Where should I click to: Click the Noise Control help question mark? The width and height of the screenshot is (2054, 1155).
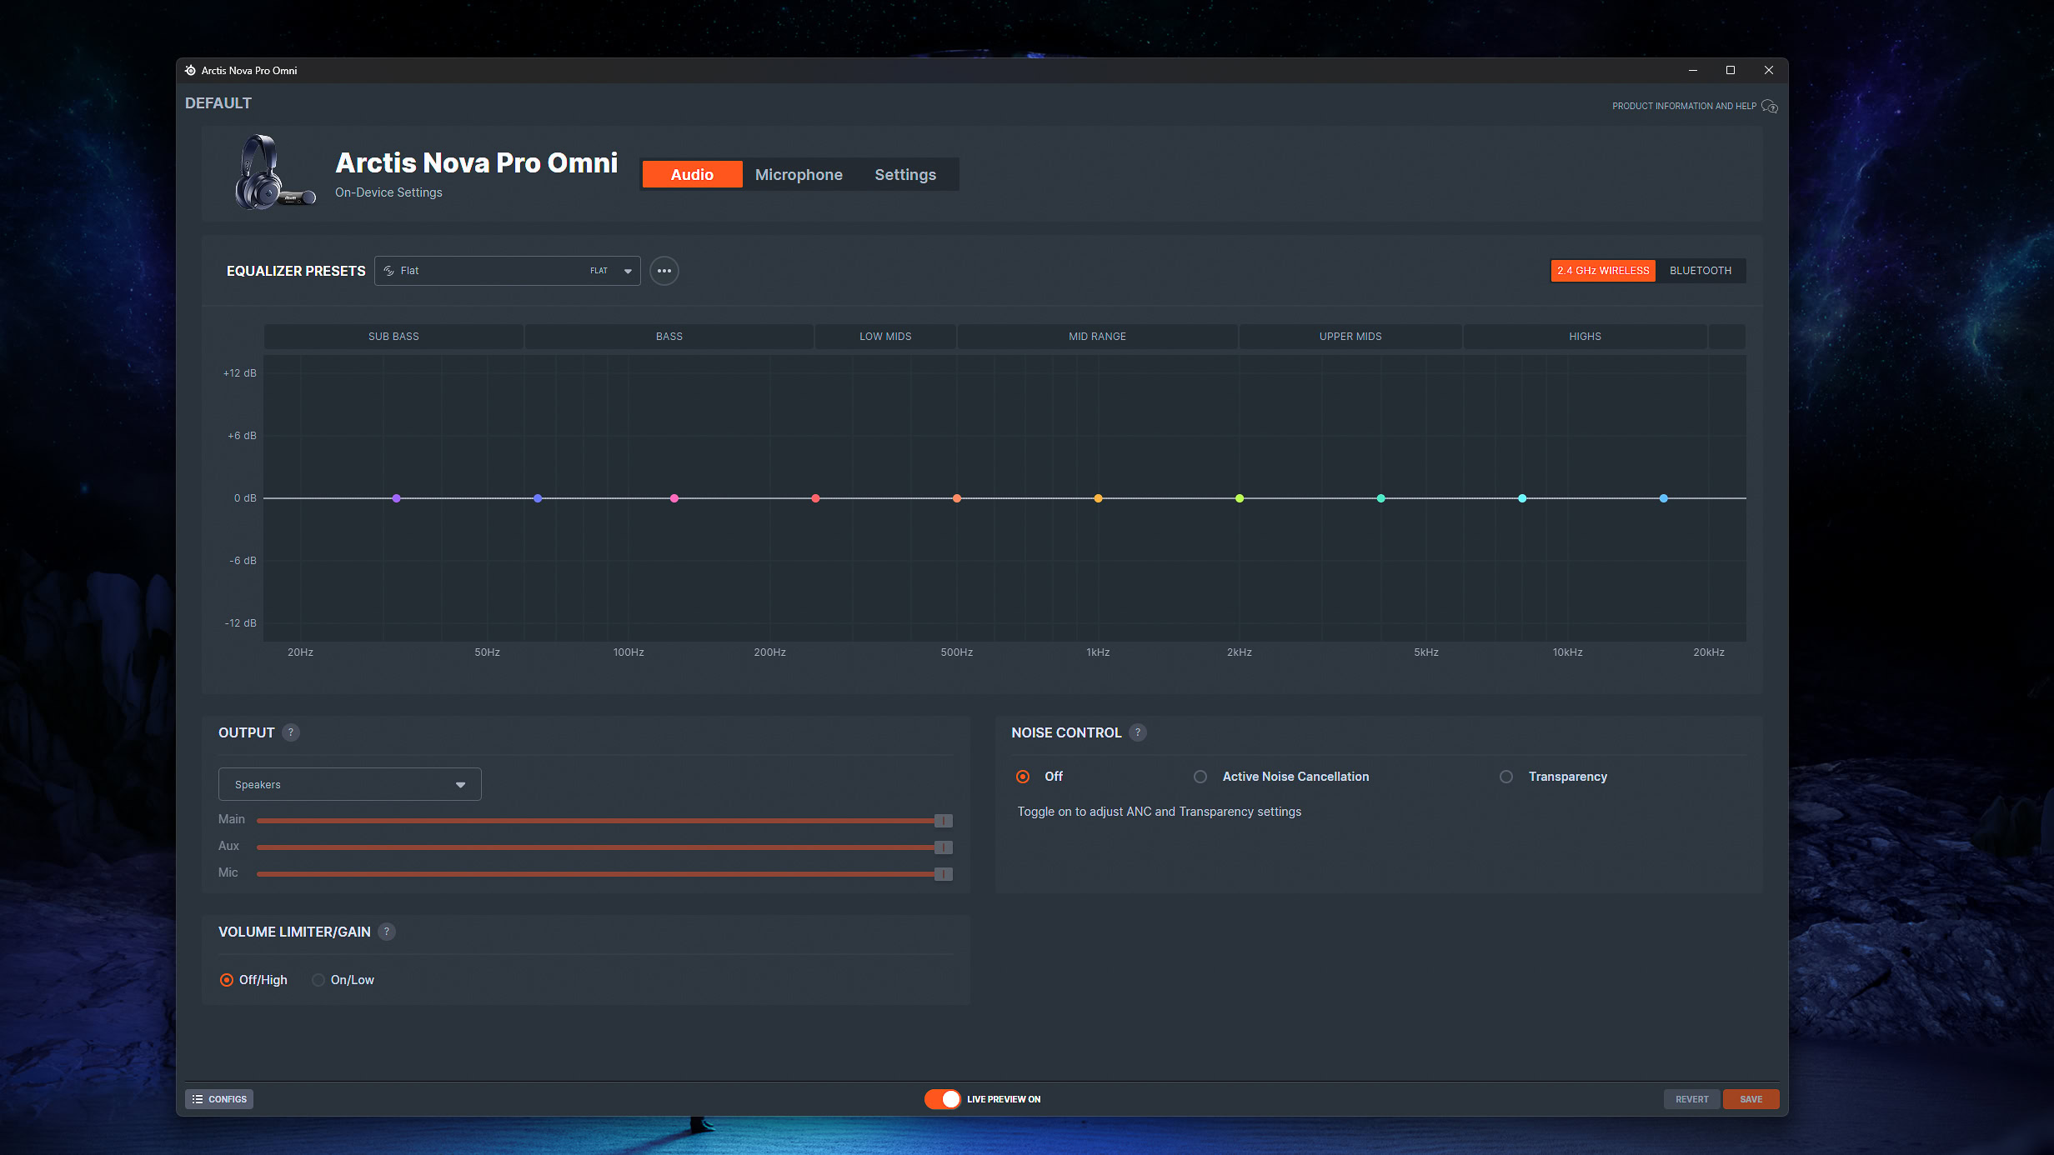click(1137, 732)
